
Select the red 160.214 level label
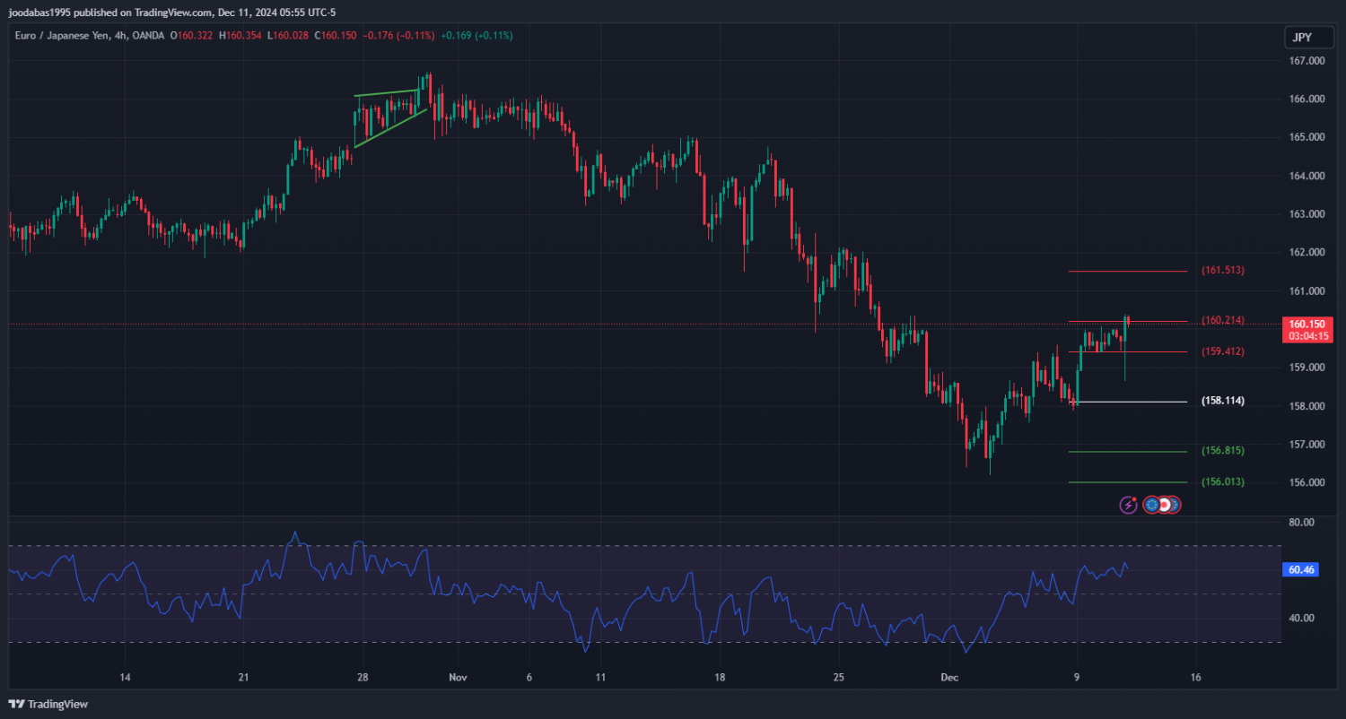[1222, 320]
